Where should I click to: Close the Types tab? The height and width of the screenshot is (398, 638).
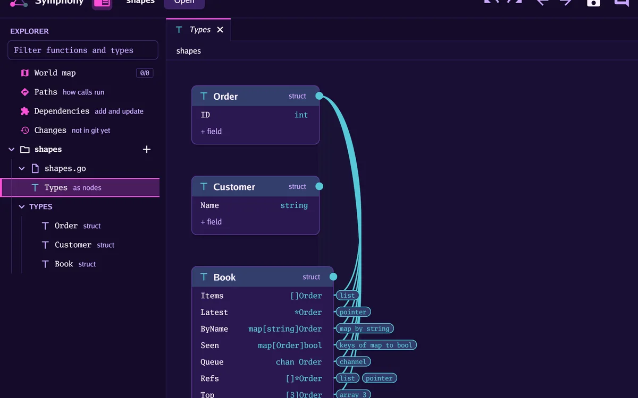coord(220,30)
